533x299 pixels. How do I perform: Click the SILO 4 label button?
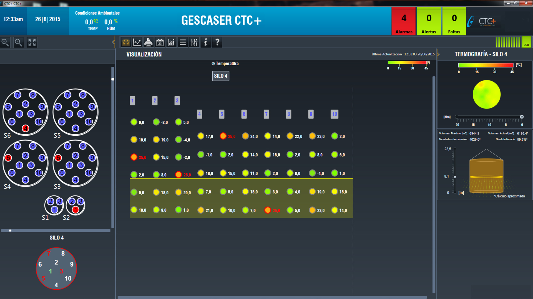coord(221,76)
